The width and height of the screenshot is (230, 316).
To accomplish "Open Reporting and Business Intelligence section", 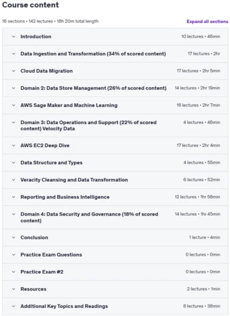I will tap(65, 197).
